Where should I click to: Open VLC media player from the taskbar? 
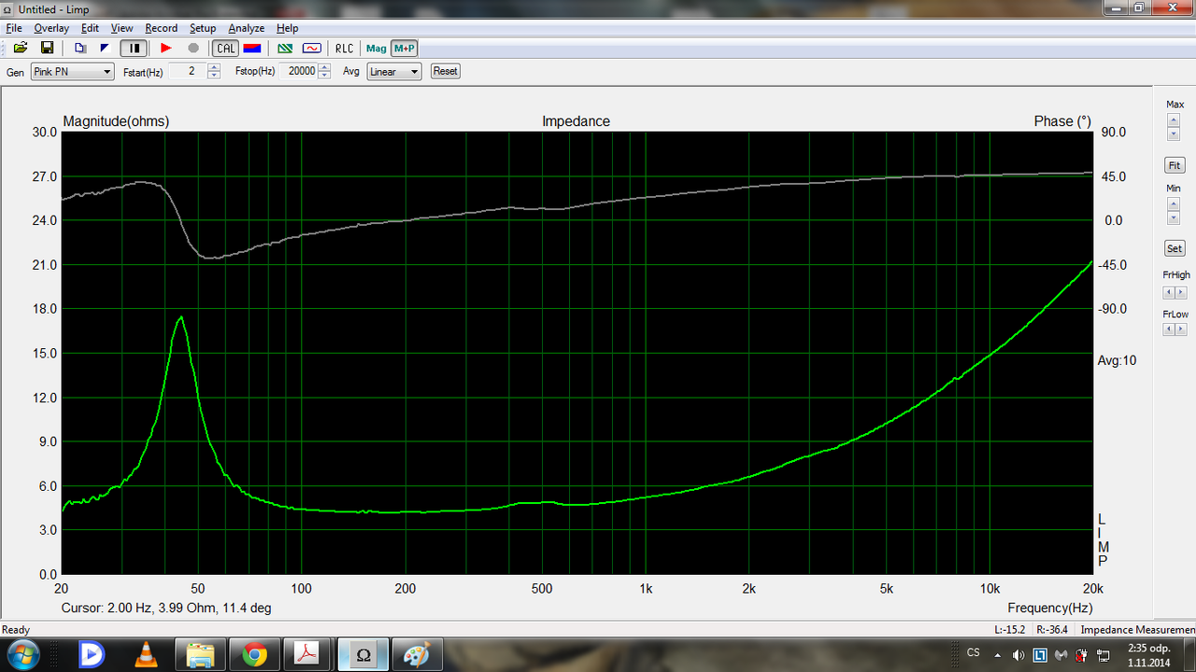point(147,655)
